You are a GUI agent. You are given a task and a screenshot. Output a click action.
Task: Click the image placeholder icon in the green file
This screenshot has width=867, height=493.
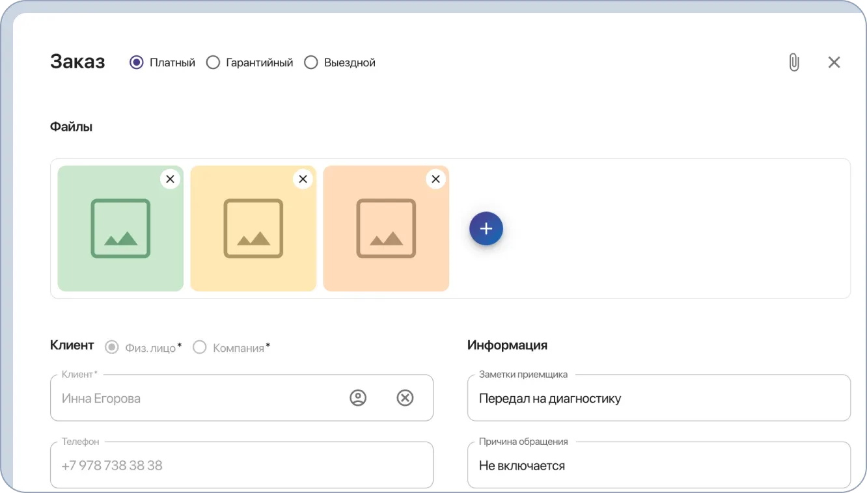120,228
